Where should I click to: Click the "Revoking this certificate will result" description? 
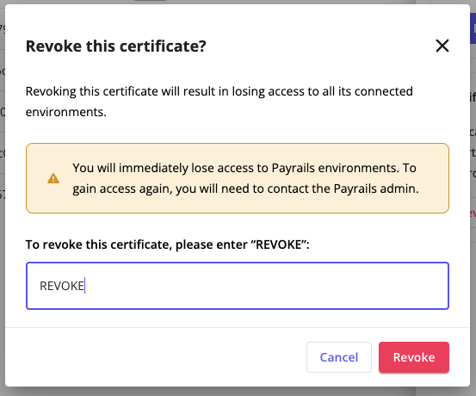[219, 102]
